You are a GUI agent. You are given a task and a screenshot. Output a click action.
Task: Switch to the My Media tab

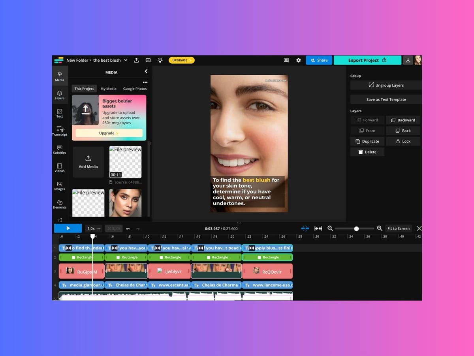click(108, 89)
